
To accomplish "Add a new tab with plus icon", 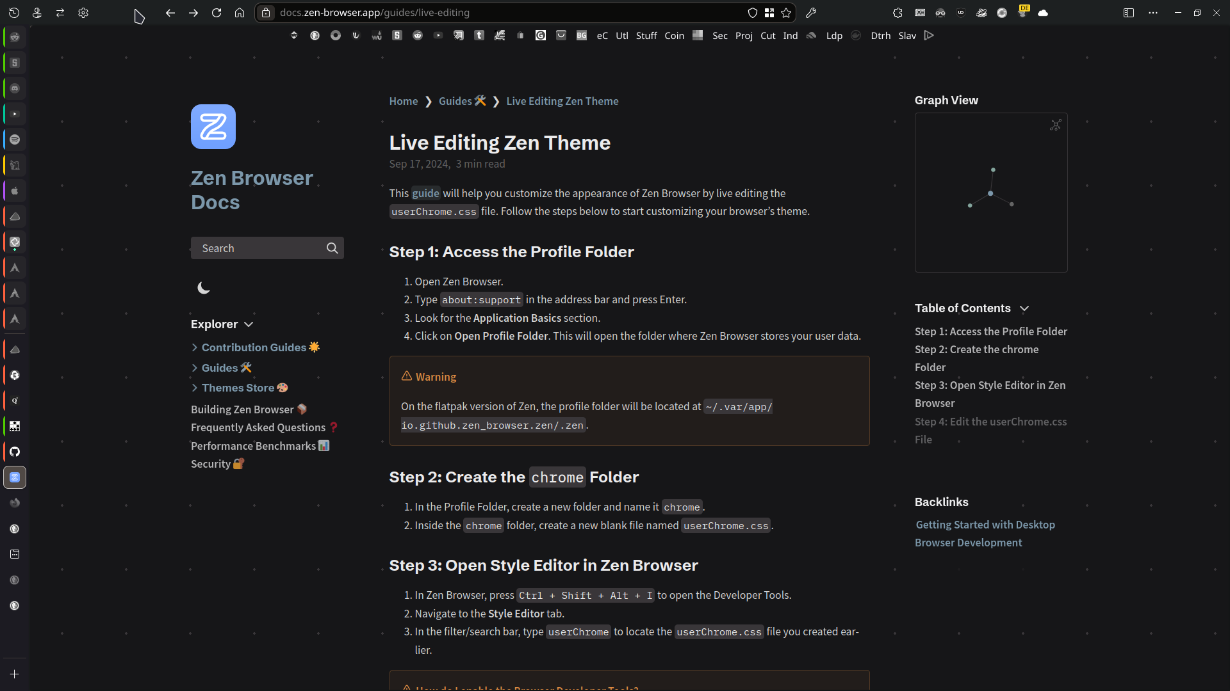I will 14,674.
